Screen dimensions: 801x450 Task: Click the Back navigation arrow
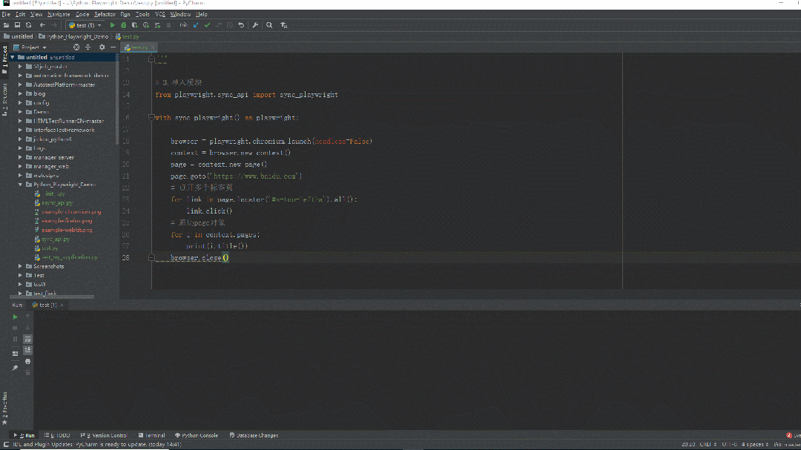(42, 25)
